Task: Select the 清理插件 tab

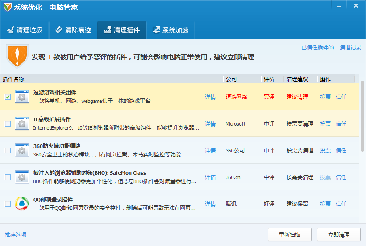Action: point(122,30)
